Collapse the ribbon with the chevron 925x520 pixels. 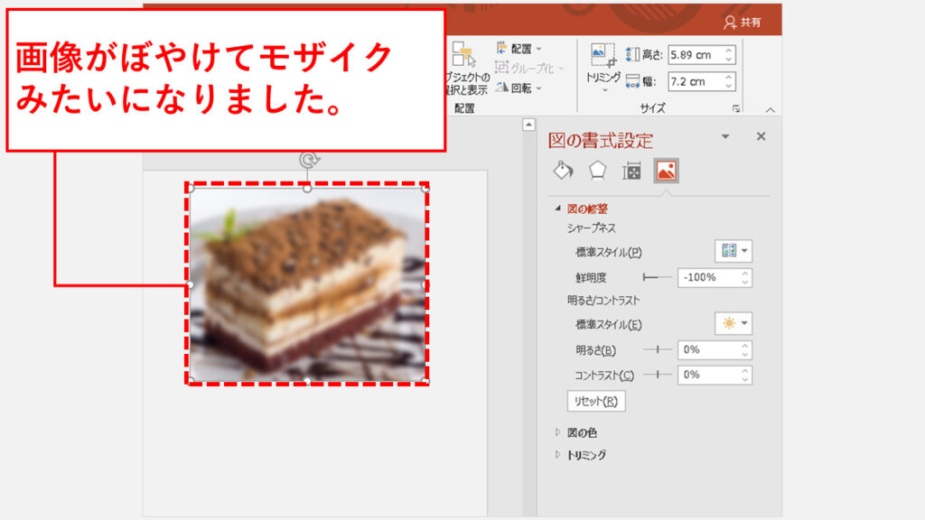(x=770, y=109)
